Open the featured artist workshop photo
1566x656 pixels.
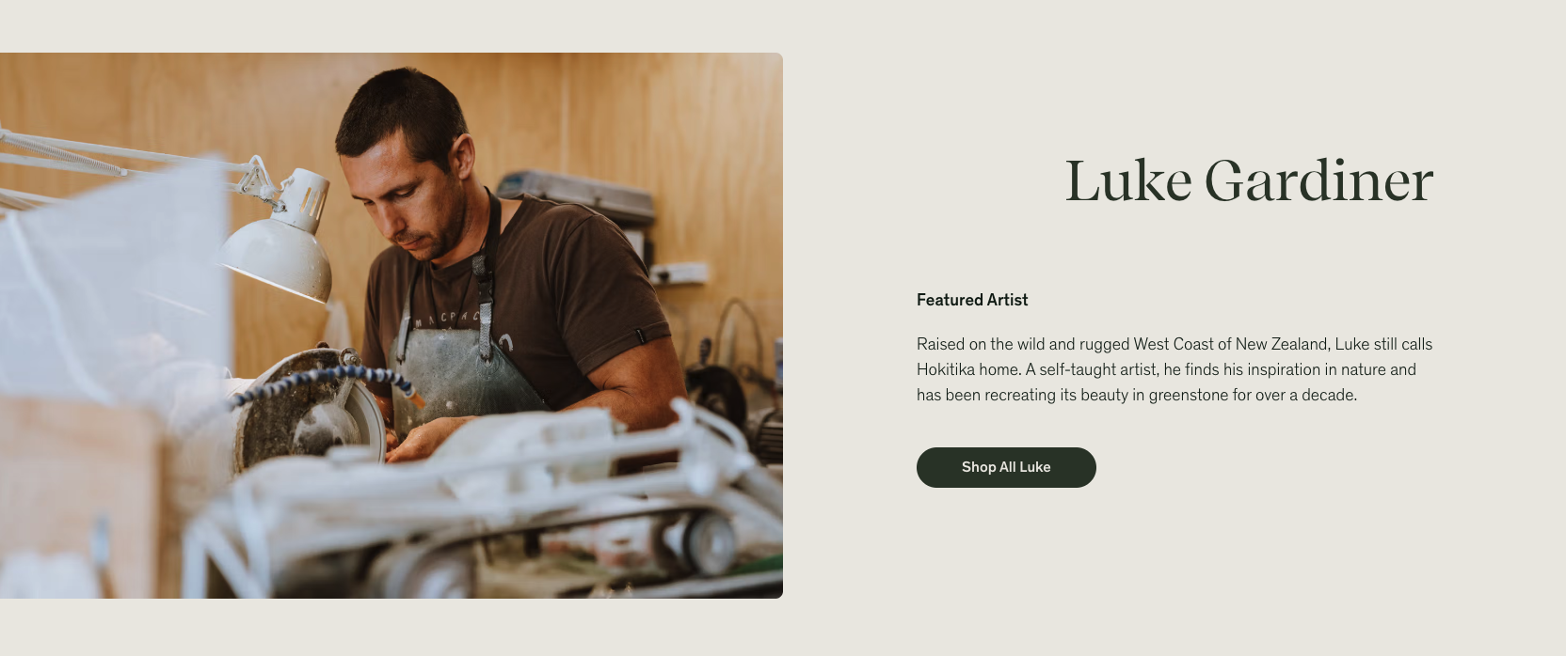point(391,325)
